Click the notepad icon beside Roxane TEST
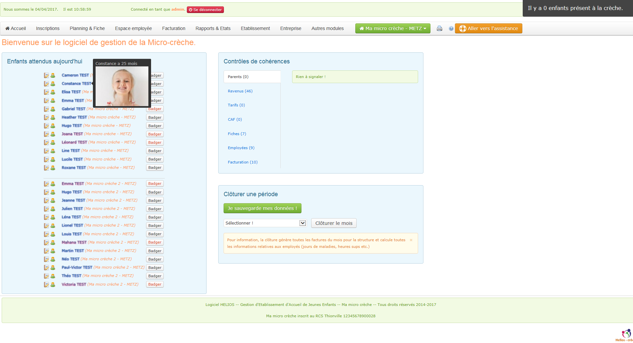 pos(46,168)
